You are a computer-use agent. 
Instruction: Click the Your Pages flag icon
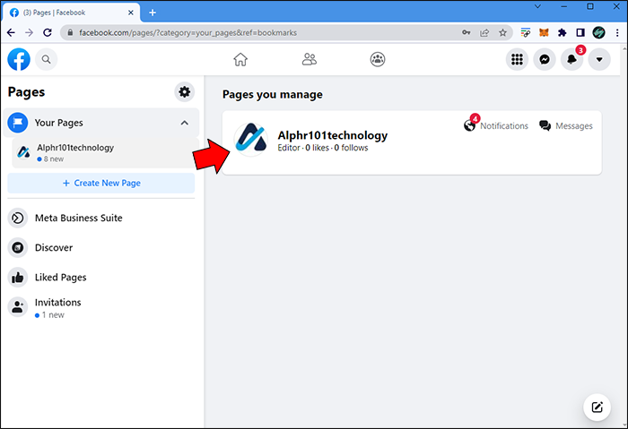(18, 123)
